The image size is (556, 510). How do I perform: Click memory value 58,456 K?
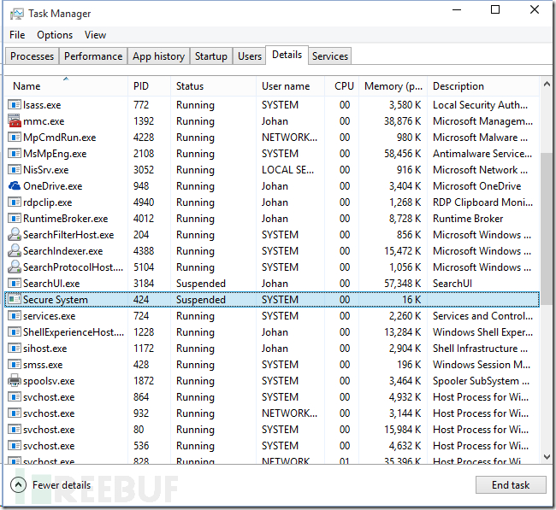[x=403, y=154]
